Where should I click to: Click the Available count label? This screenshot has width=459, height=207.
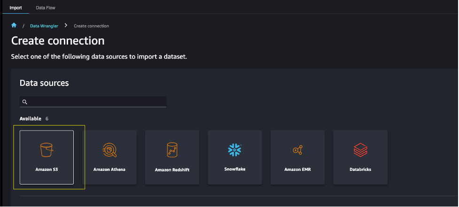pyautogui.click(x=34, y=119)
